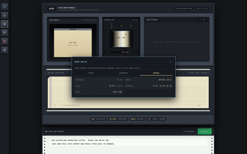Close the Book Notes dialog
This screenshot has height=154, width=247.
[170, 62]
